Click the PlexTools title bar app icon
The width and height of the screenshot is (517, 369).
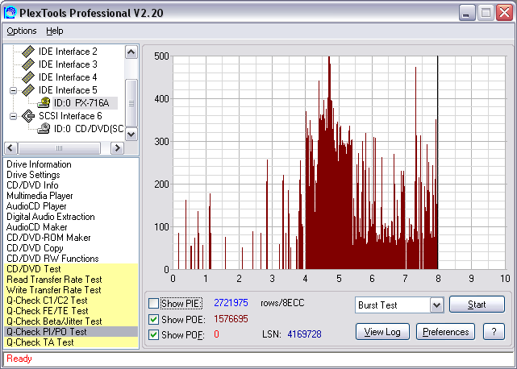pyautogui.click(x=10, y=13)
